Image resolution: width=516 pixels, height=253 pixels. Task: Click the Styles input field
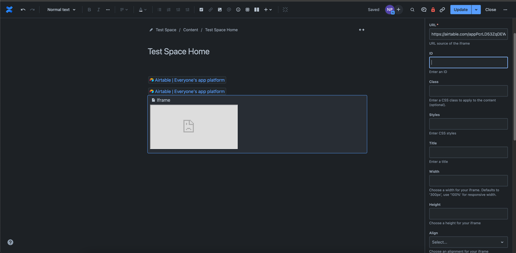pyautogui.click(x=468, y=124)
